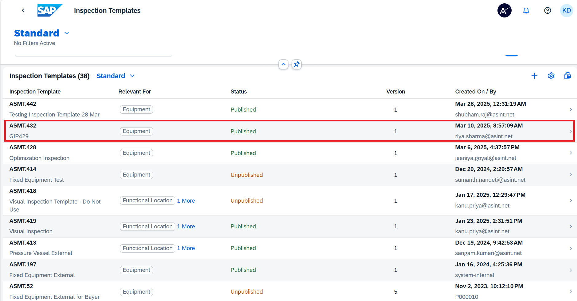The image size is (577, 301).
Task: Open ASMT.414 row navigation chevron
Action: pyautogui.click(x=571, y=175)
